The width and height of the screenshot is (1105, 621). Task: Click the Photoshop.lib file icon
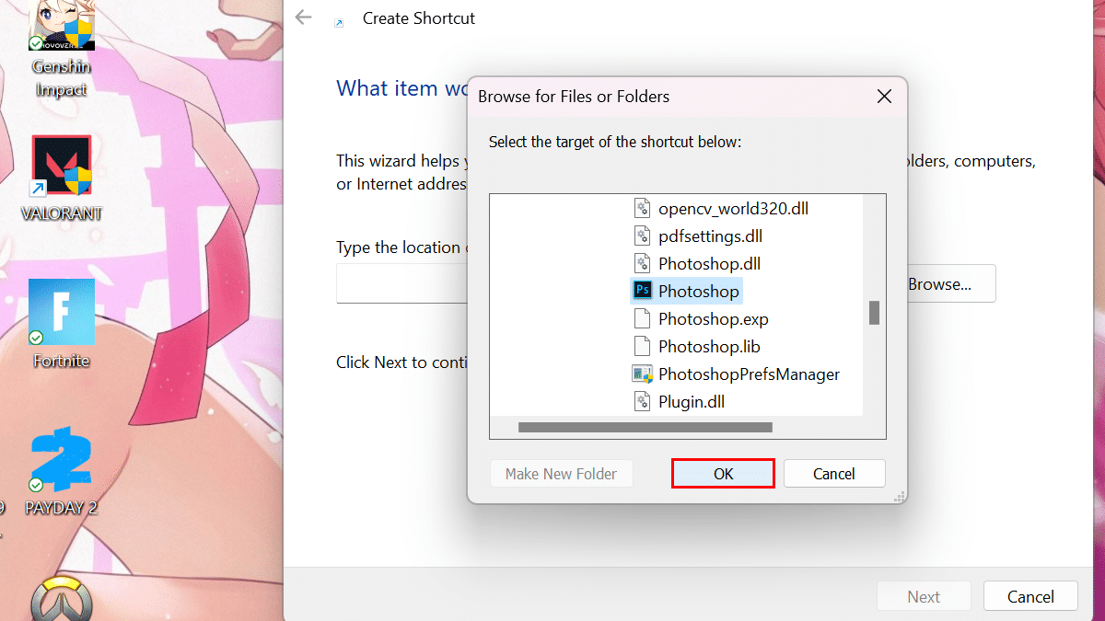point(642,347)
